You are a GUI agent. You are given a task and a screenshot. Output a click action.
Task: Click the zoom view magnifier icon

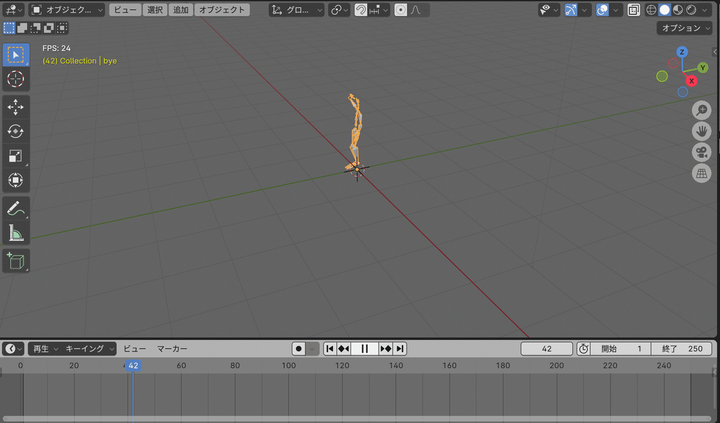701,110
